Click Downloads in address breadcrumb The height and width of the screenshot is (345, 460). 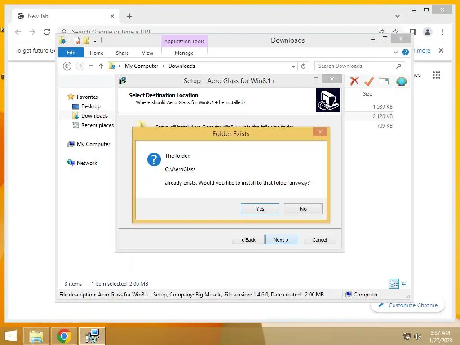pyautogui.click(x=181, y=66)
